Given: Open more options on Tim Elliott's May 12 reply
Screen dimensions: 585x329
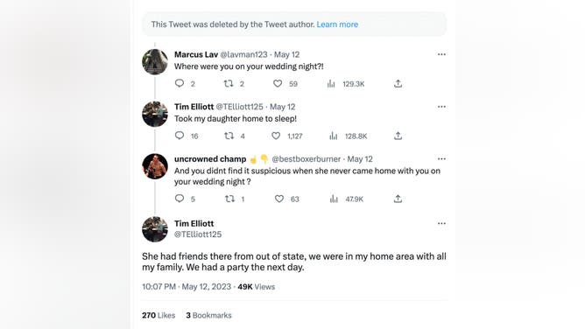Looking at the screenshot, I should tap(441, 107).
